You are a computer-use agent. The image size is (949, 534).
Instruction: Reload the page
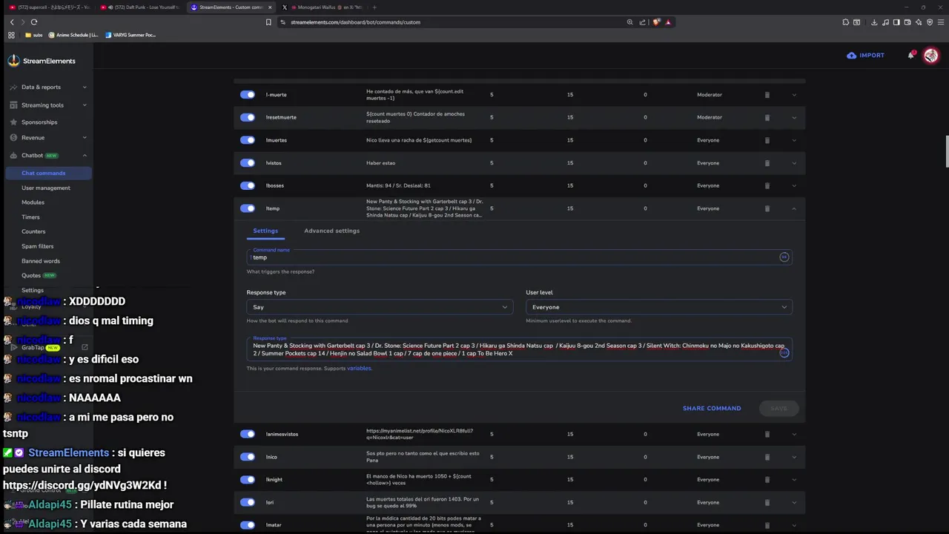[34, 22]
